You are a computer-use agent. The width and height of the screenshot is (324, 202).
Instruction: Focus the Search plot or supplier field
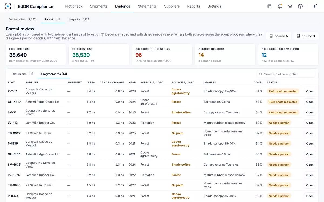(x=286, y=74)
